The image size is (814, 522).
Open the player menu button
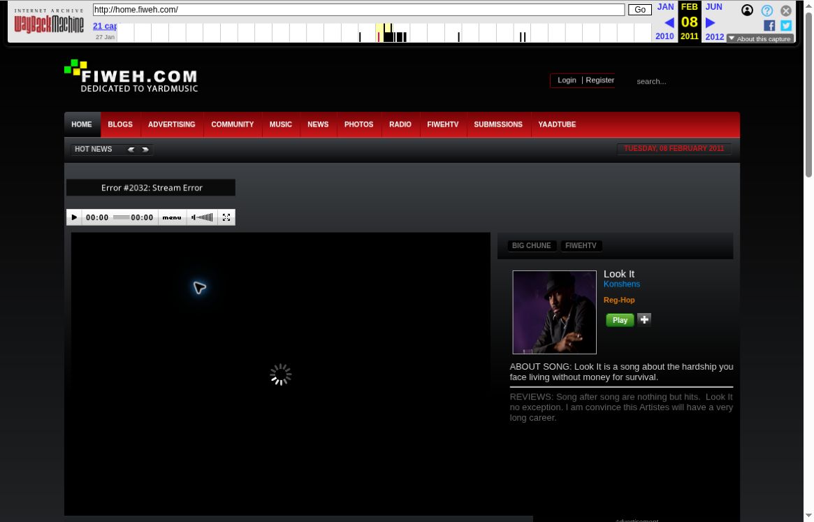pos(172,217)
